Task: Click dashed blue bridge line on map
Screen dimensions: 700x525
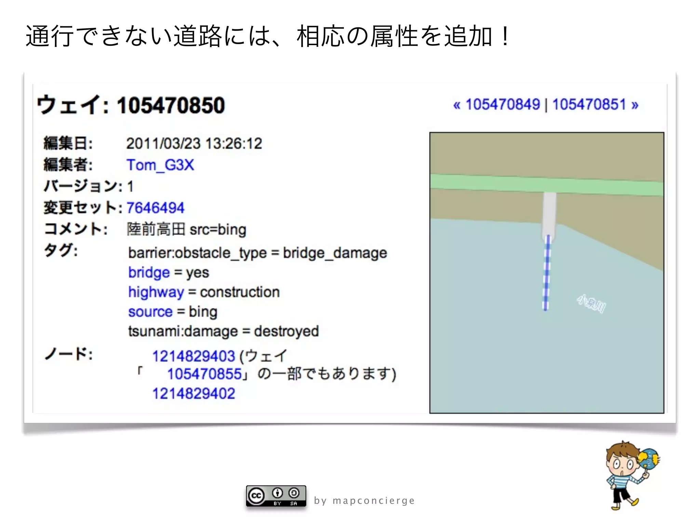Action: pyautogui.click(x=547, y=273)
